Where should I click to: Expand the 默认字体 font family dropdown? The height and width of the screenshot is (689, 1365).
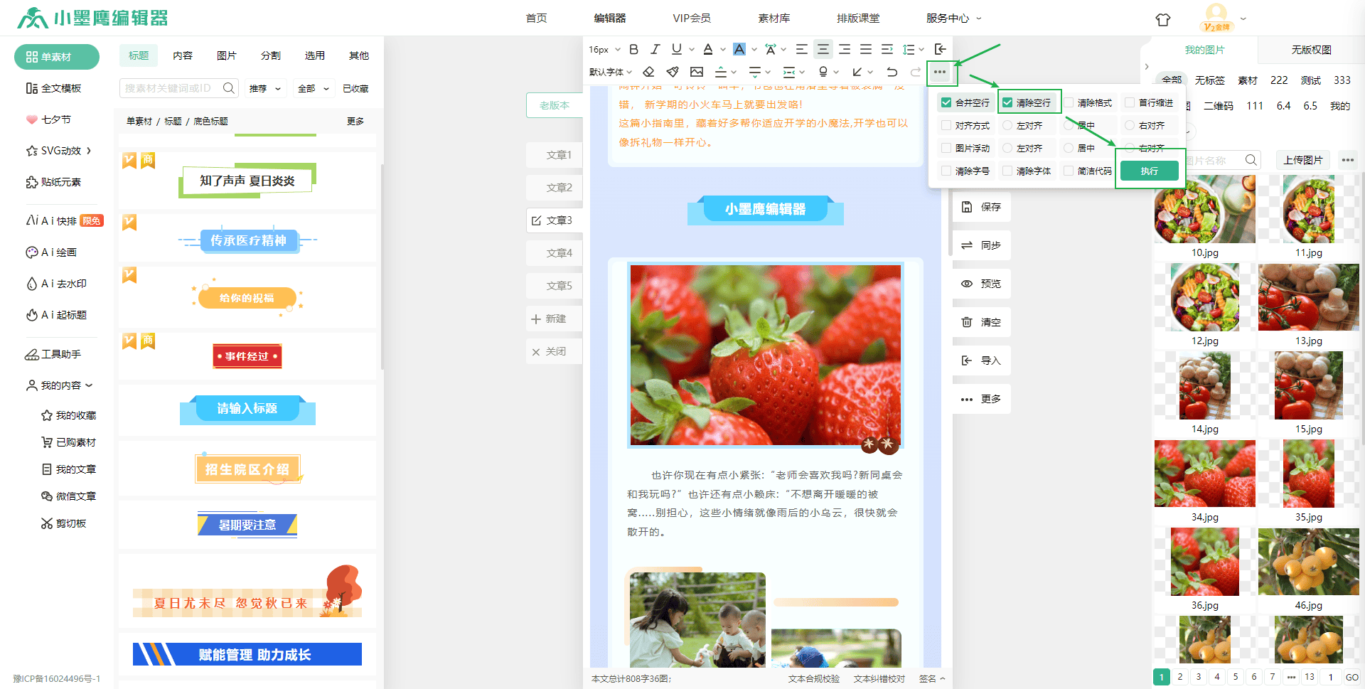pos(610,72)
